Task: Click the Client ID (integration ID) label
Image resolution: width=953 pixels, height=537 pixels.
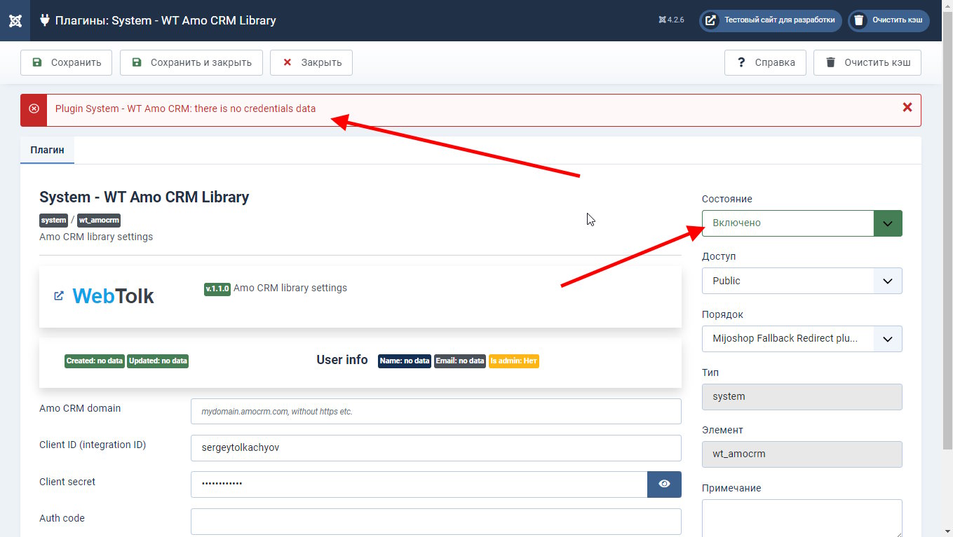Action: click(93, 445)
